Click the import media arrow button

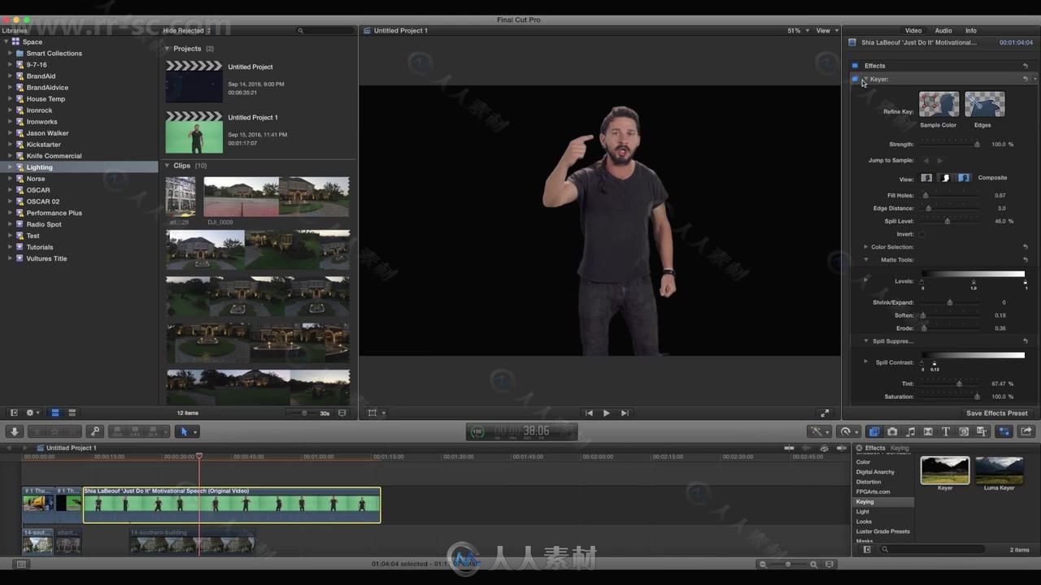pyautogui.click(x=14, y=431)
